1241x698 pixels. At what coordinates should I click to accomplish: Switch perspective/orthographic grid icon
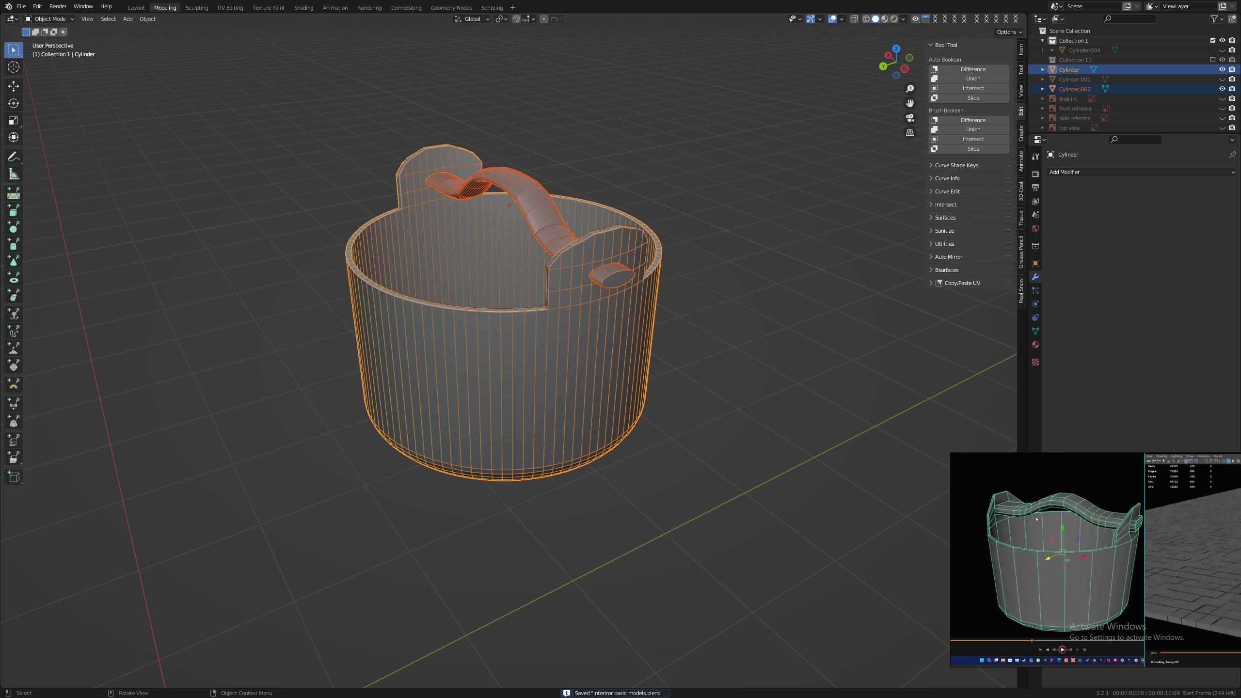[x=910, y=132]
